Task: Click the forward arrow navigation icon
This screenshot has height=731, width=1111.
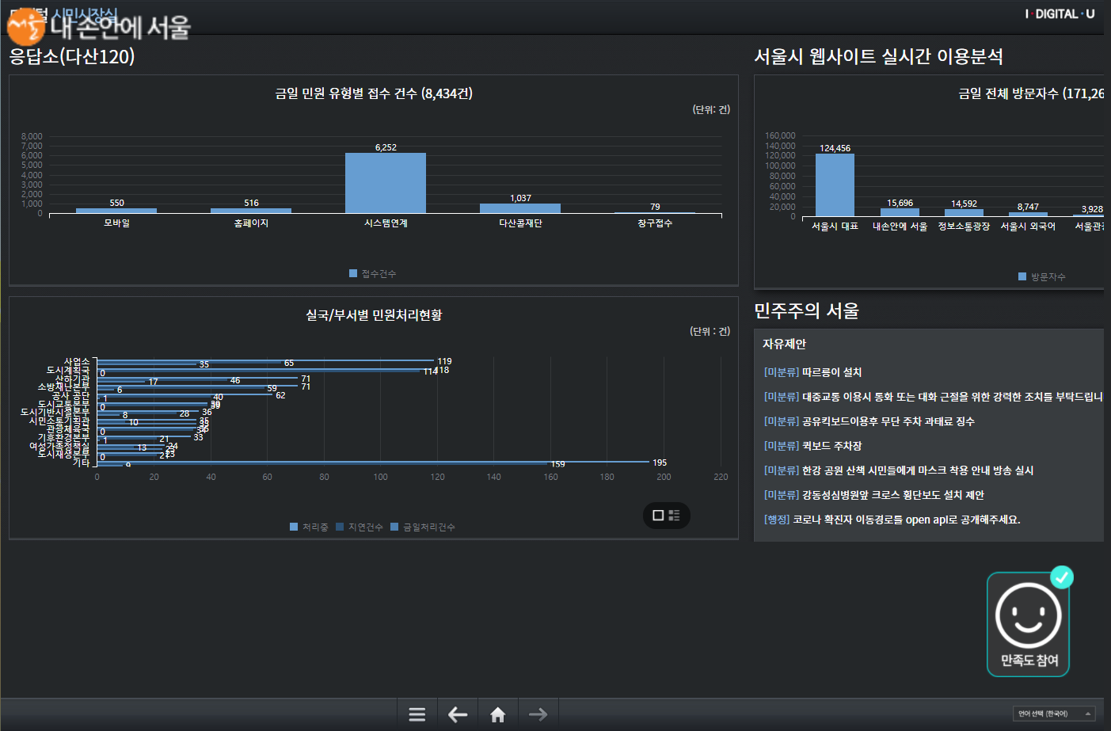Action: (x=538, y=714)
